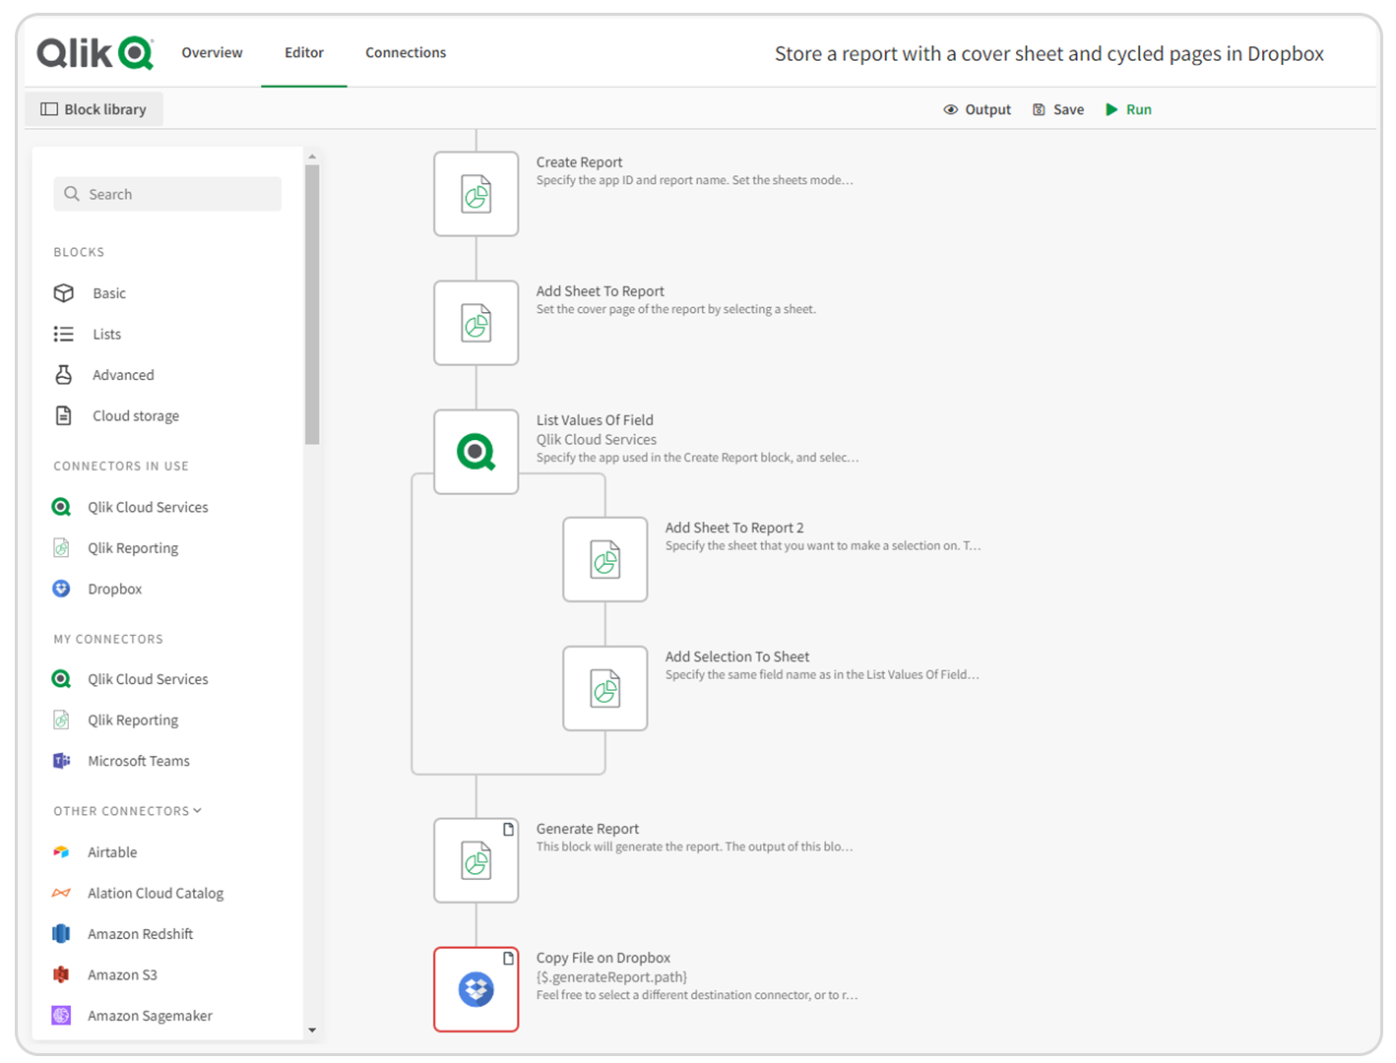Viewport: 1396px width, 1063px height.
Task: Save the automation
Action: coord(1058,109)
